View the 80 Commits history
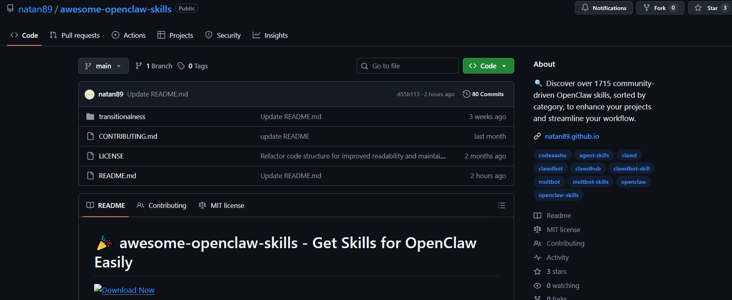Screen dimensions: 732x300 click(483, 94)
